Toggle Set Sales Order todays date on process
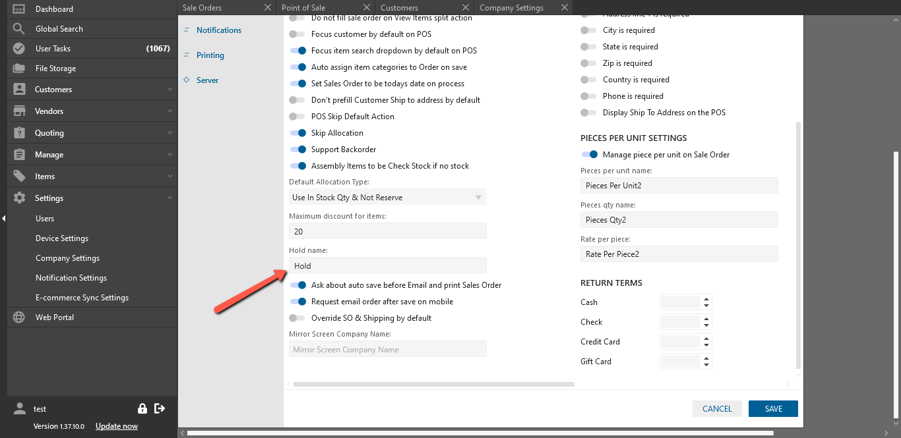This screenshot has height=438, width=901. pyautogui.click(x=298, y=84)
